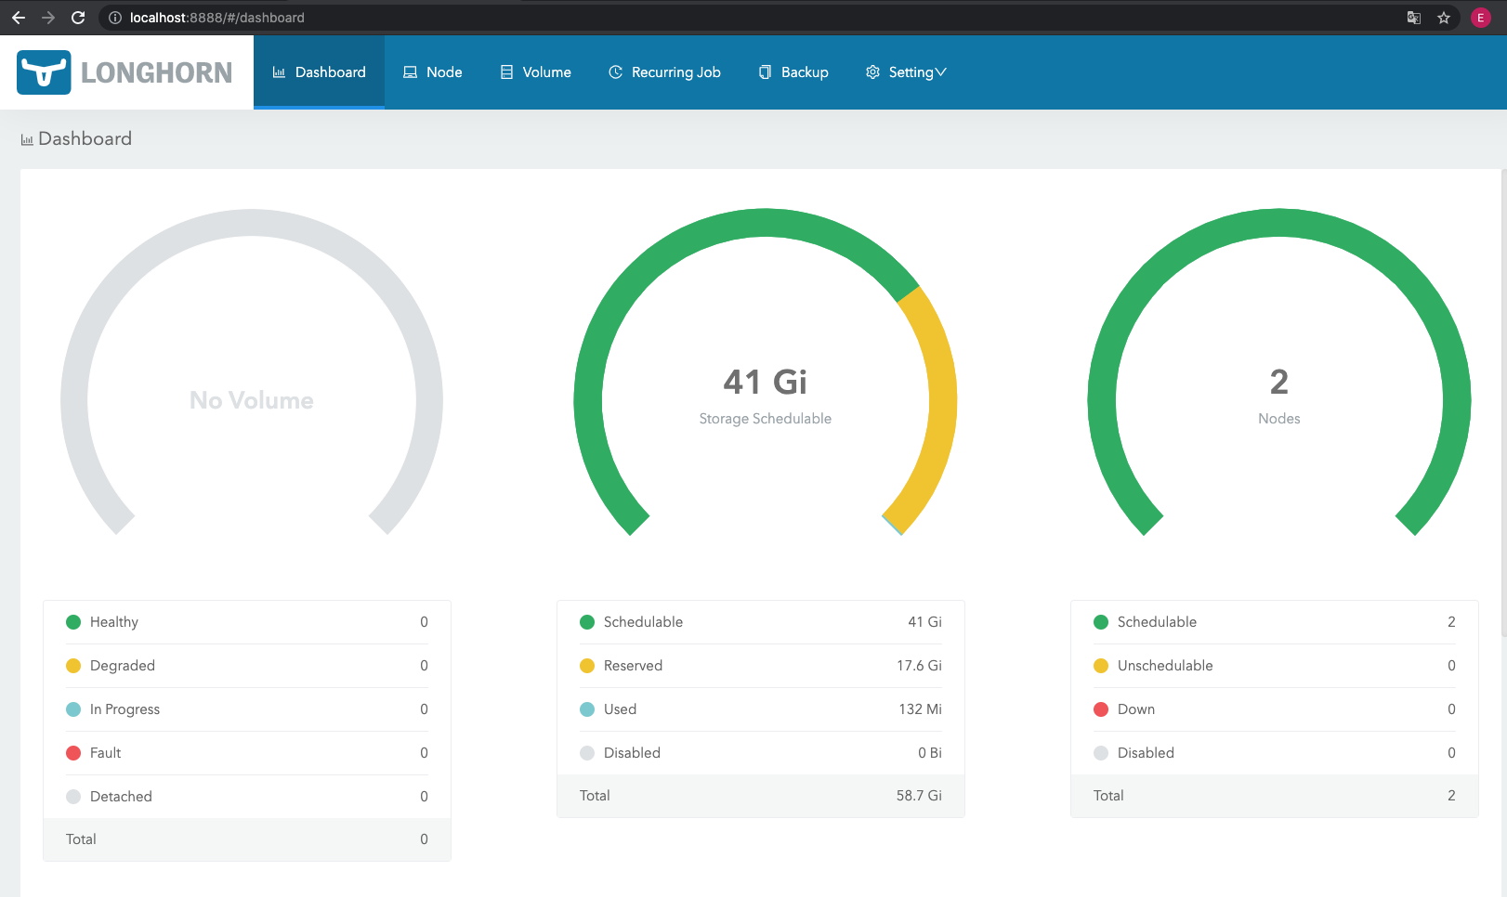Select the Dashboard navigation tab
The image size is (1507, 897).
coord(319,72)
